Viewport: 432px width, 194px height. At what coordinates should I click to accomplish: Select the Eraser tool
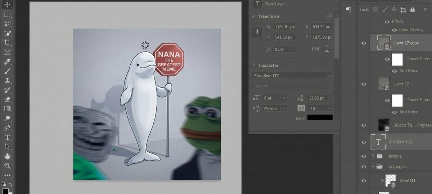click(7, 99)
